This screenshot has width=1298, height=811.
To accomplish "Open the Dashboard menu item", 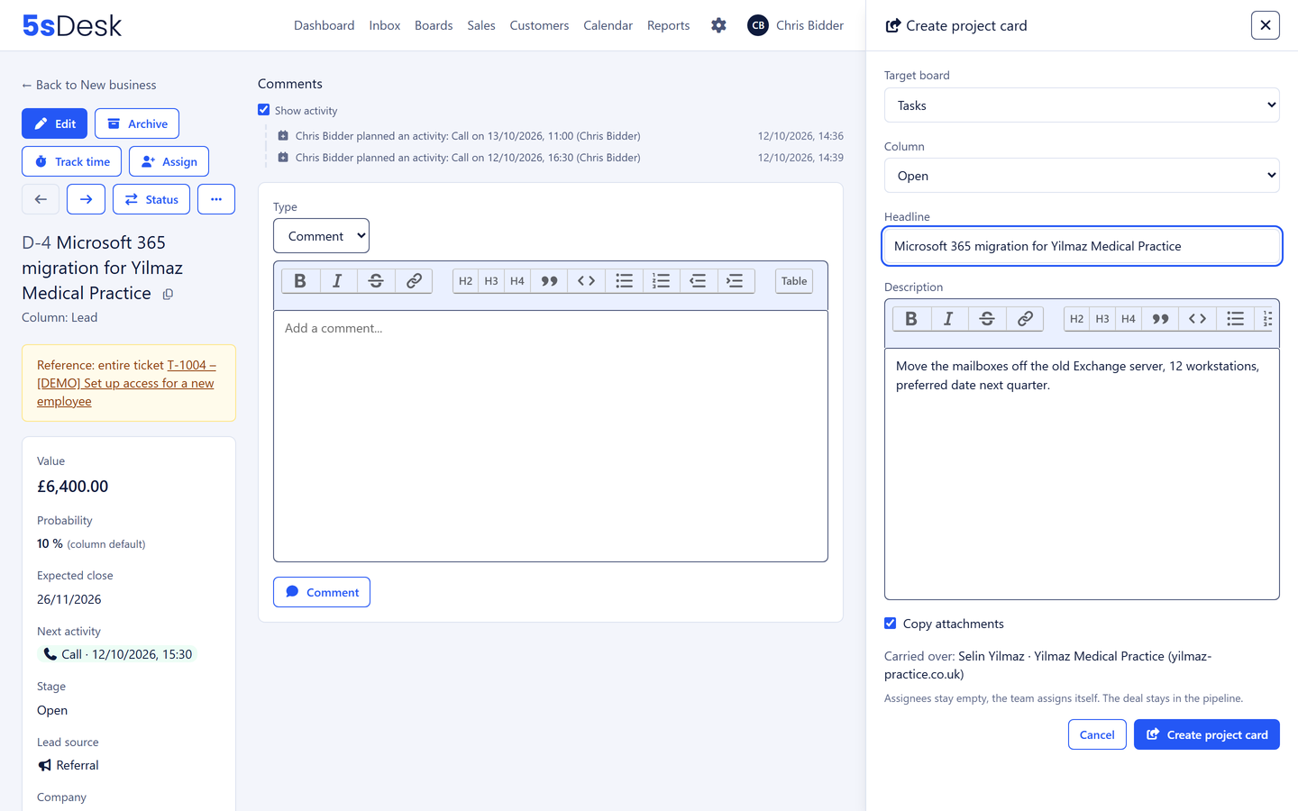I will (x=324, y=25).
